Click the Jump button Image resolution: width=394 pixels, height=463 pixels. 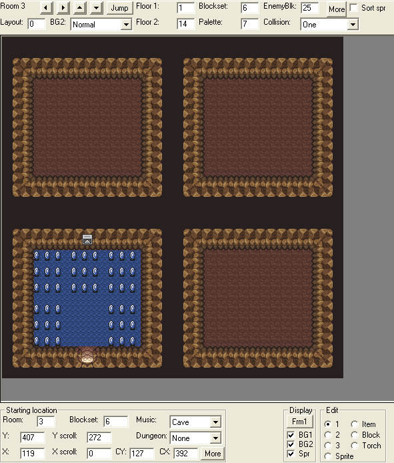[x=119, y=8]
